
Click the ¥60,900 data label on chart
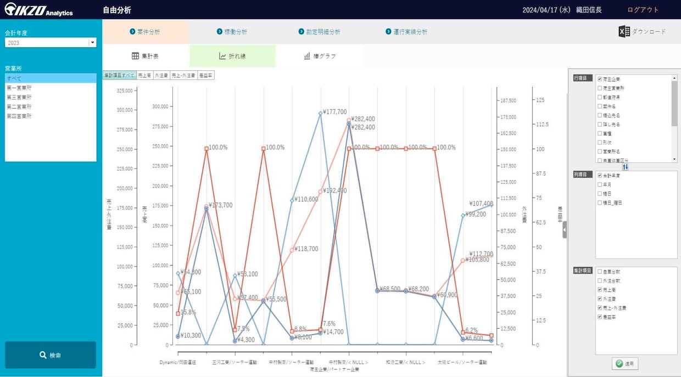[x=447, y=295]
